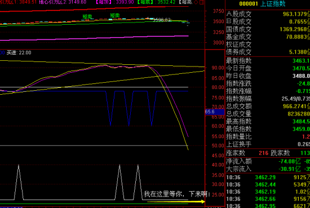The image size is (310, 208).
Task: Select the first green 短卖 signal marker
Action: (87, 16)
